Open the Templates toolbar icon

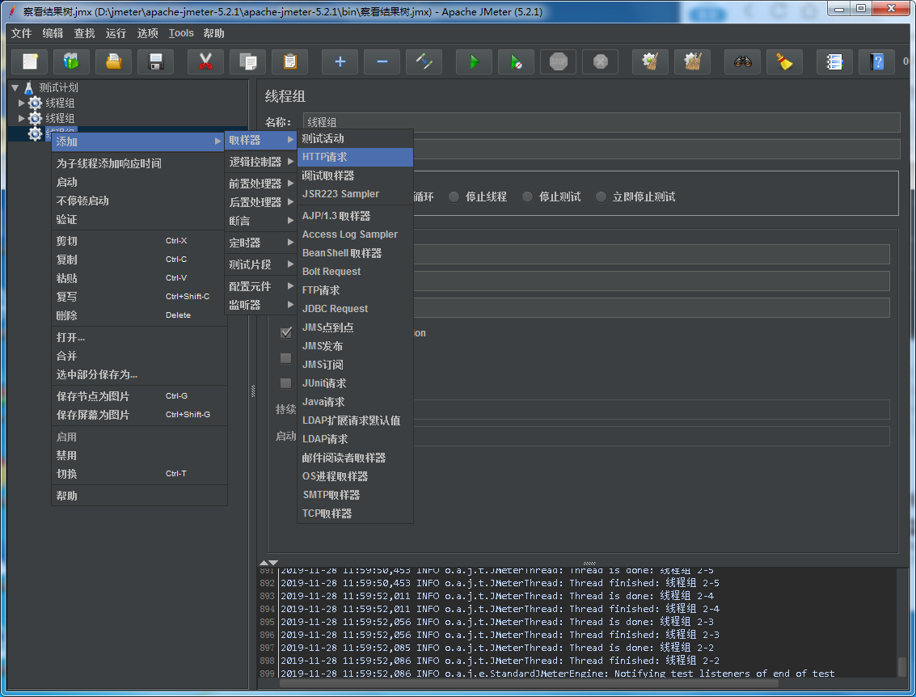tap(71, 61)
